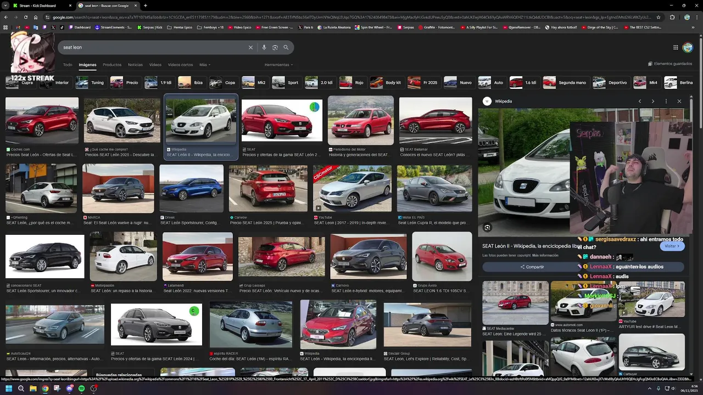
Task: Click 'SEAT León II - Wikipedia' preview title
Action: 529,246
